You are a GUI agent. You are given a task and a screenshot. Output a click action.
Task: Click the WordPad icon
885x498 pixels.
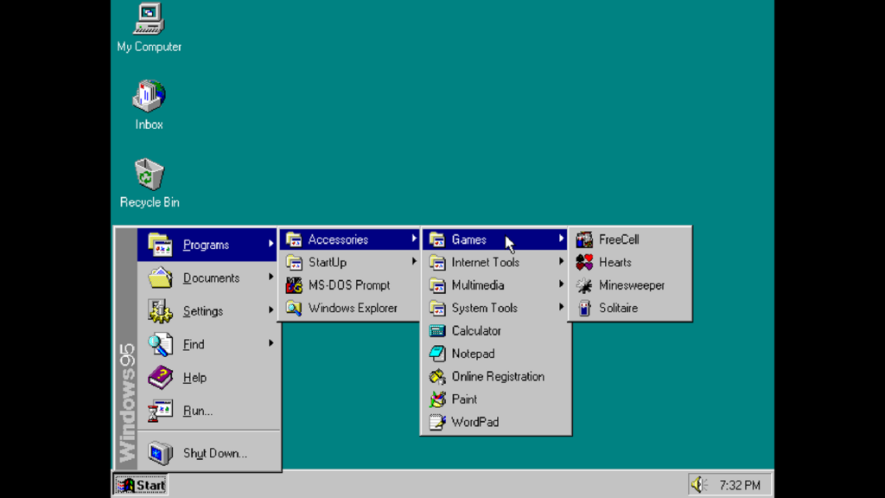point(436,422)
